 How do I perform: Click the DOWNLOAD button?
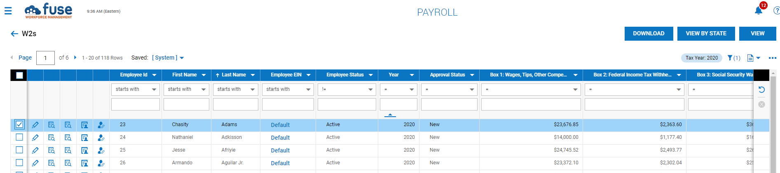pyautogui.click(x=649, y=34)
